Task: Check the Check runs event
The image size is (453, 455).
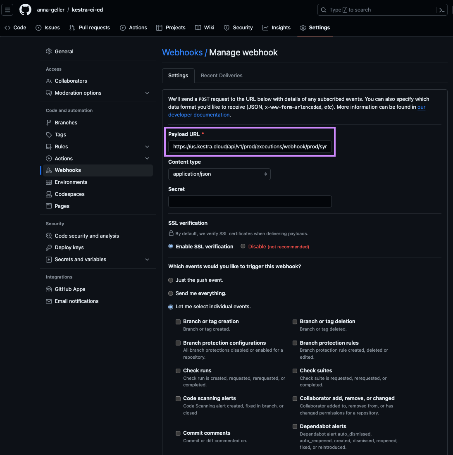Action: (178, 371)
